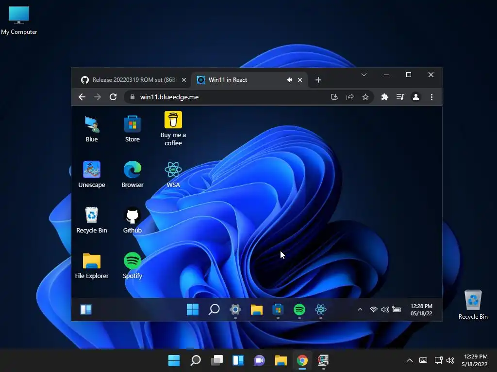Click the install app icon in address bar
This screenshot has height=372, width=497.
coord(334,97)
